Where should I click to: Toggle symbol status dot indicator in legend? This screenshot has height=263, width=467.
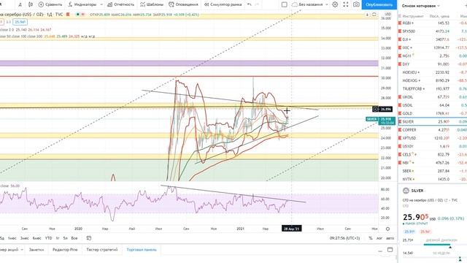click(x=78, y=15)
